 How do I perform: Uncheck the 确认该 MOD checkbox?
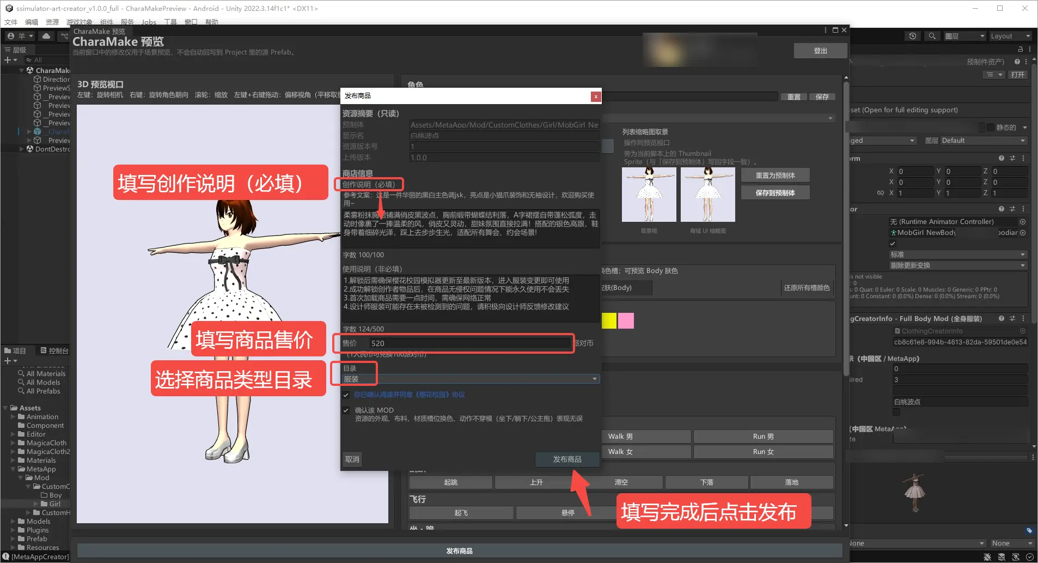pos(346,410)
